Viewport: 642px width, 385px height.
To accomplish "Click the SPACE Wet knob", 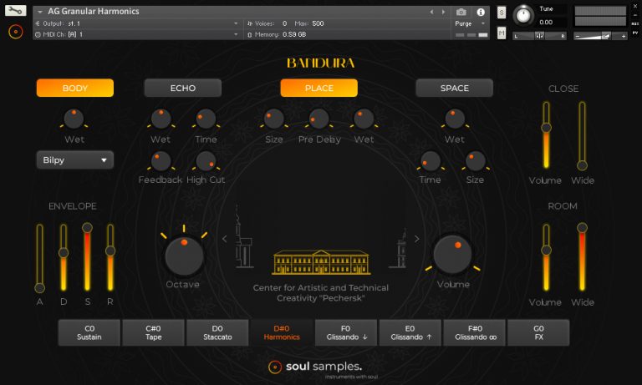I will (x=455, y=119).
